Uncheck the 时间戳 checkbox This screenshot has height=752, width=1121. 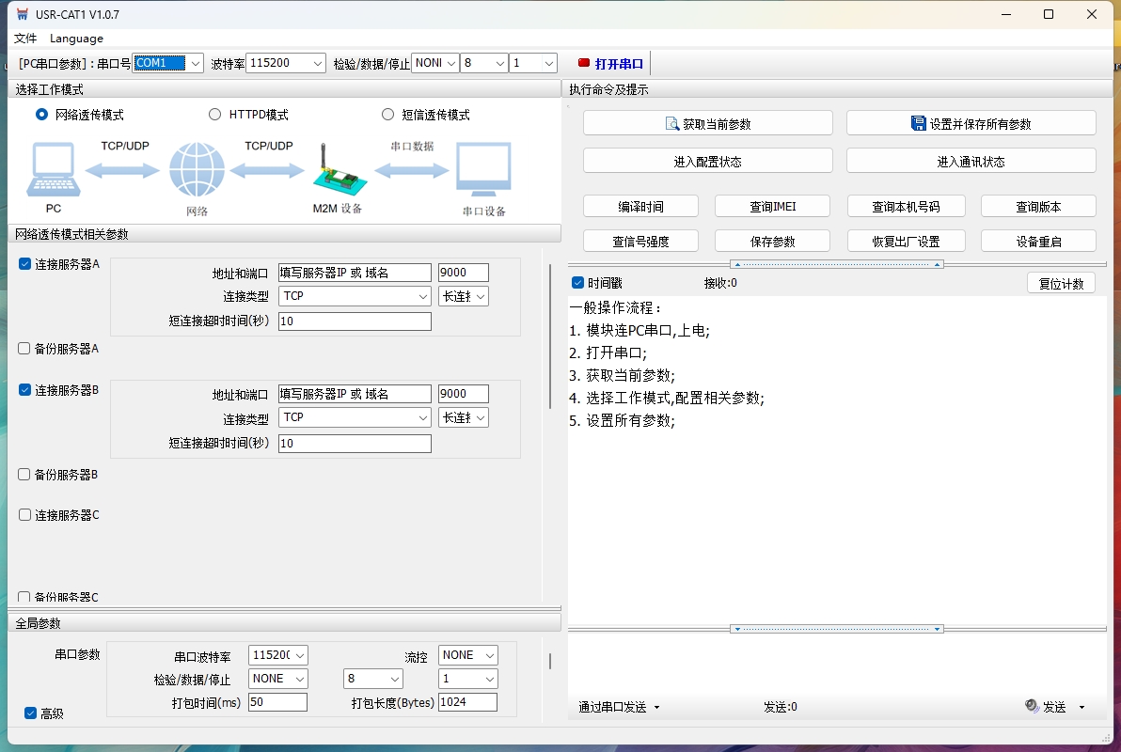[x=577, y=283]
